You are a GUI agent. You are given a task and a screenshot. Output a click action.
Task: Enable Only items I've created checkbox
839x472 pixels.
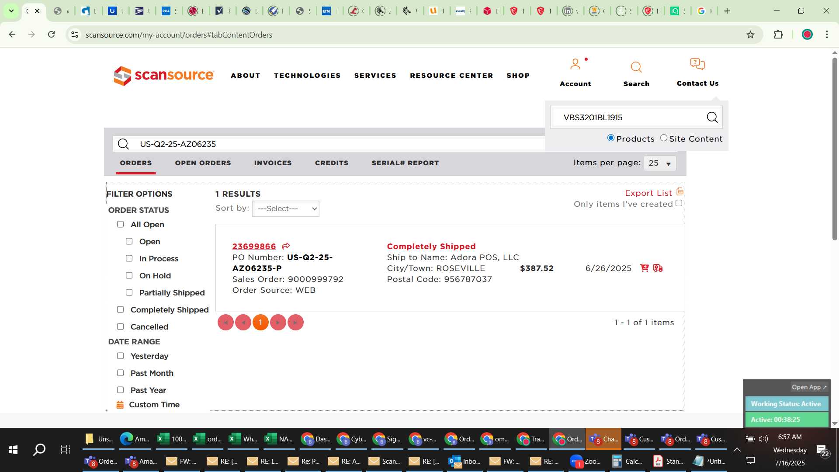click(x=679, y=203)
